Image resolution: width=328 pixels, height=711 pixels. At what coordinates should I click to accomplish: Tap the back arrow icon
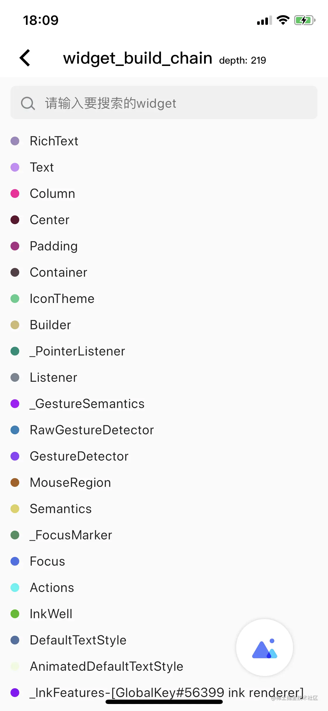tap(25, 58)
